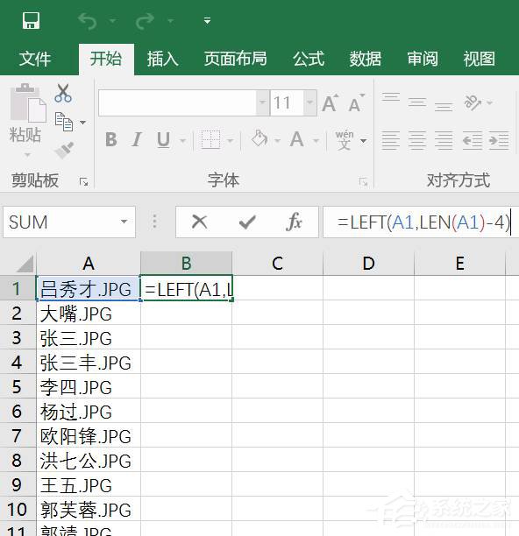
Task: Select row 5 header
Action: click(18, 386)
